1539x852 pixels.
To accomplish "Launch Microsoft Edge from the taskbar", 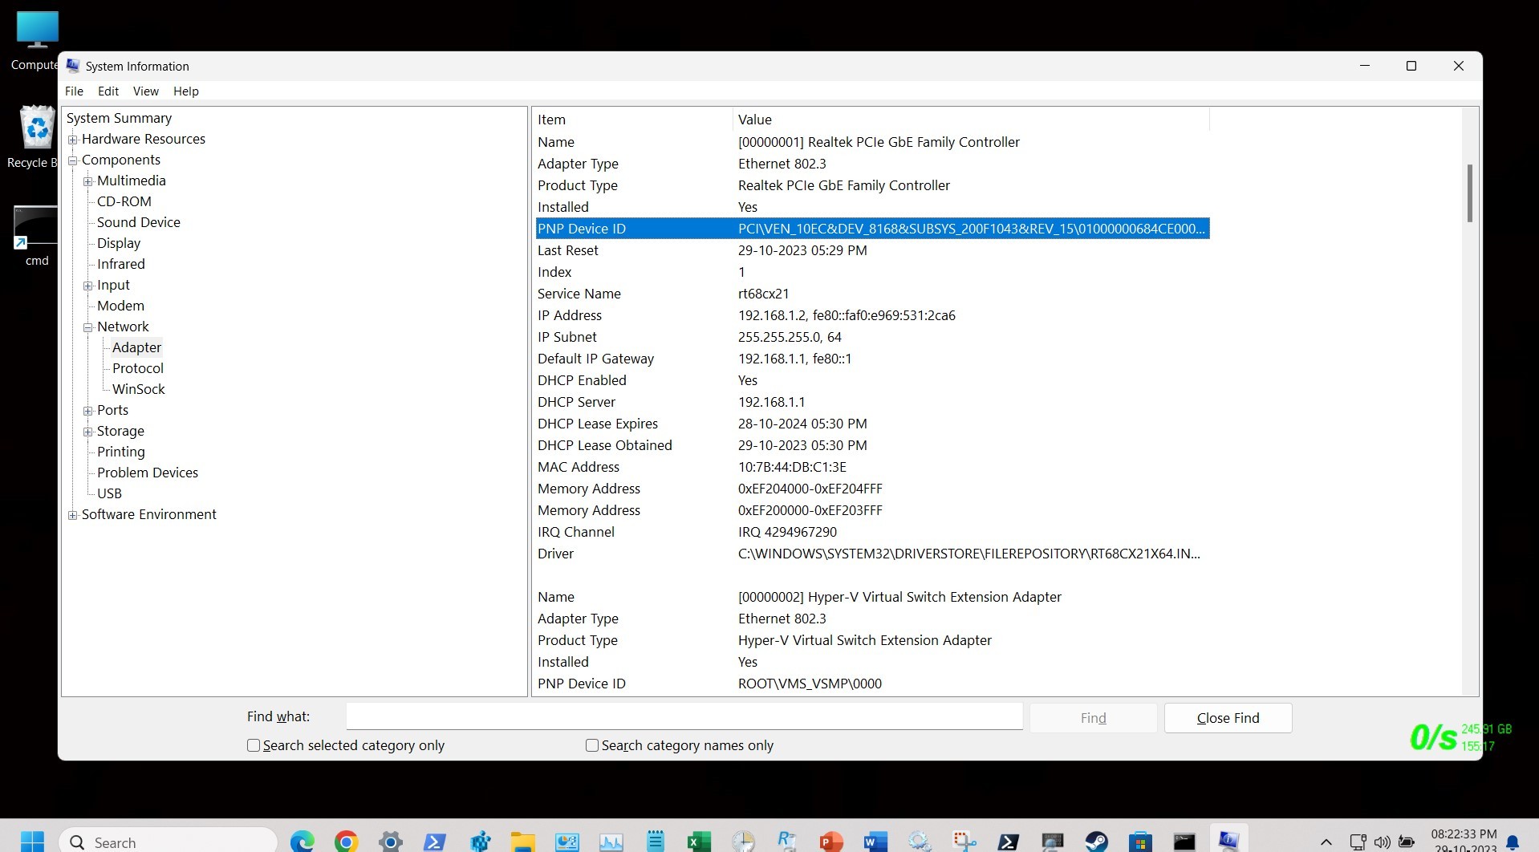I will click(x=303, y=842).
